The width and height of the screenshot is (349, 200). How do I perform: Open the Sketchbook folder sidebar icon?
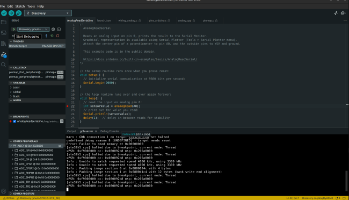click(4, 22)
